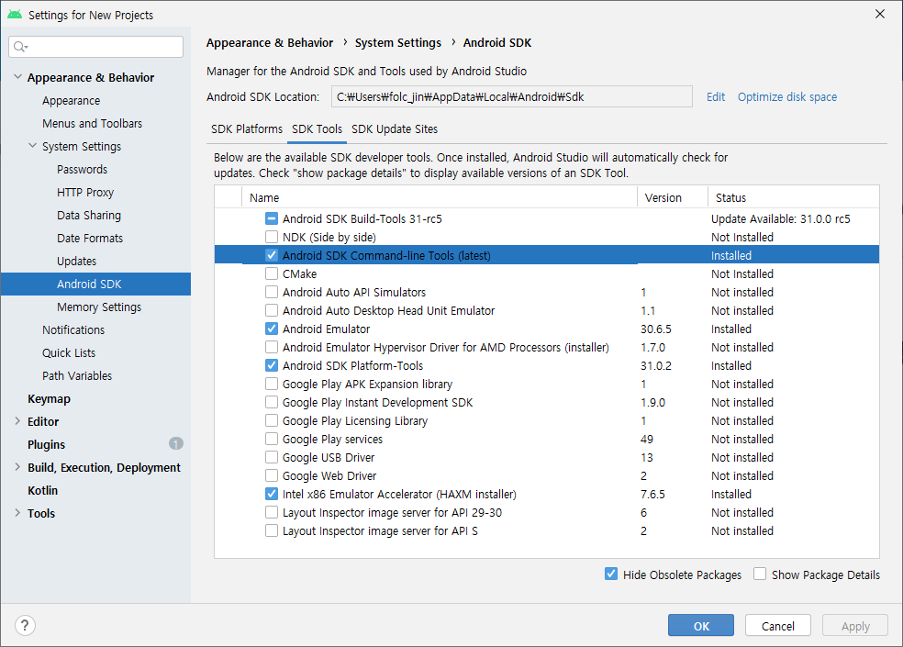Select Android Emulator Hypervisor Driver for AMD row

click(547, 348)
